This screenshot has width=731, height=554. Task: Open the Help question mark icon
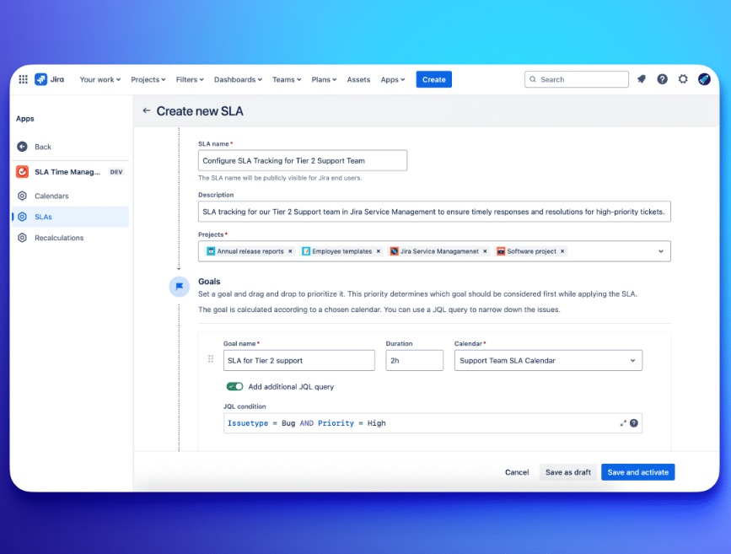click(x=663, y=78)
